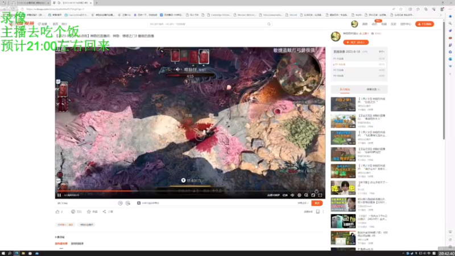Open the uploader's avatar beside video
Screen dimensions: 455x256
336,36
